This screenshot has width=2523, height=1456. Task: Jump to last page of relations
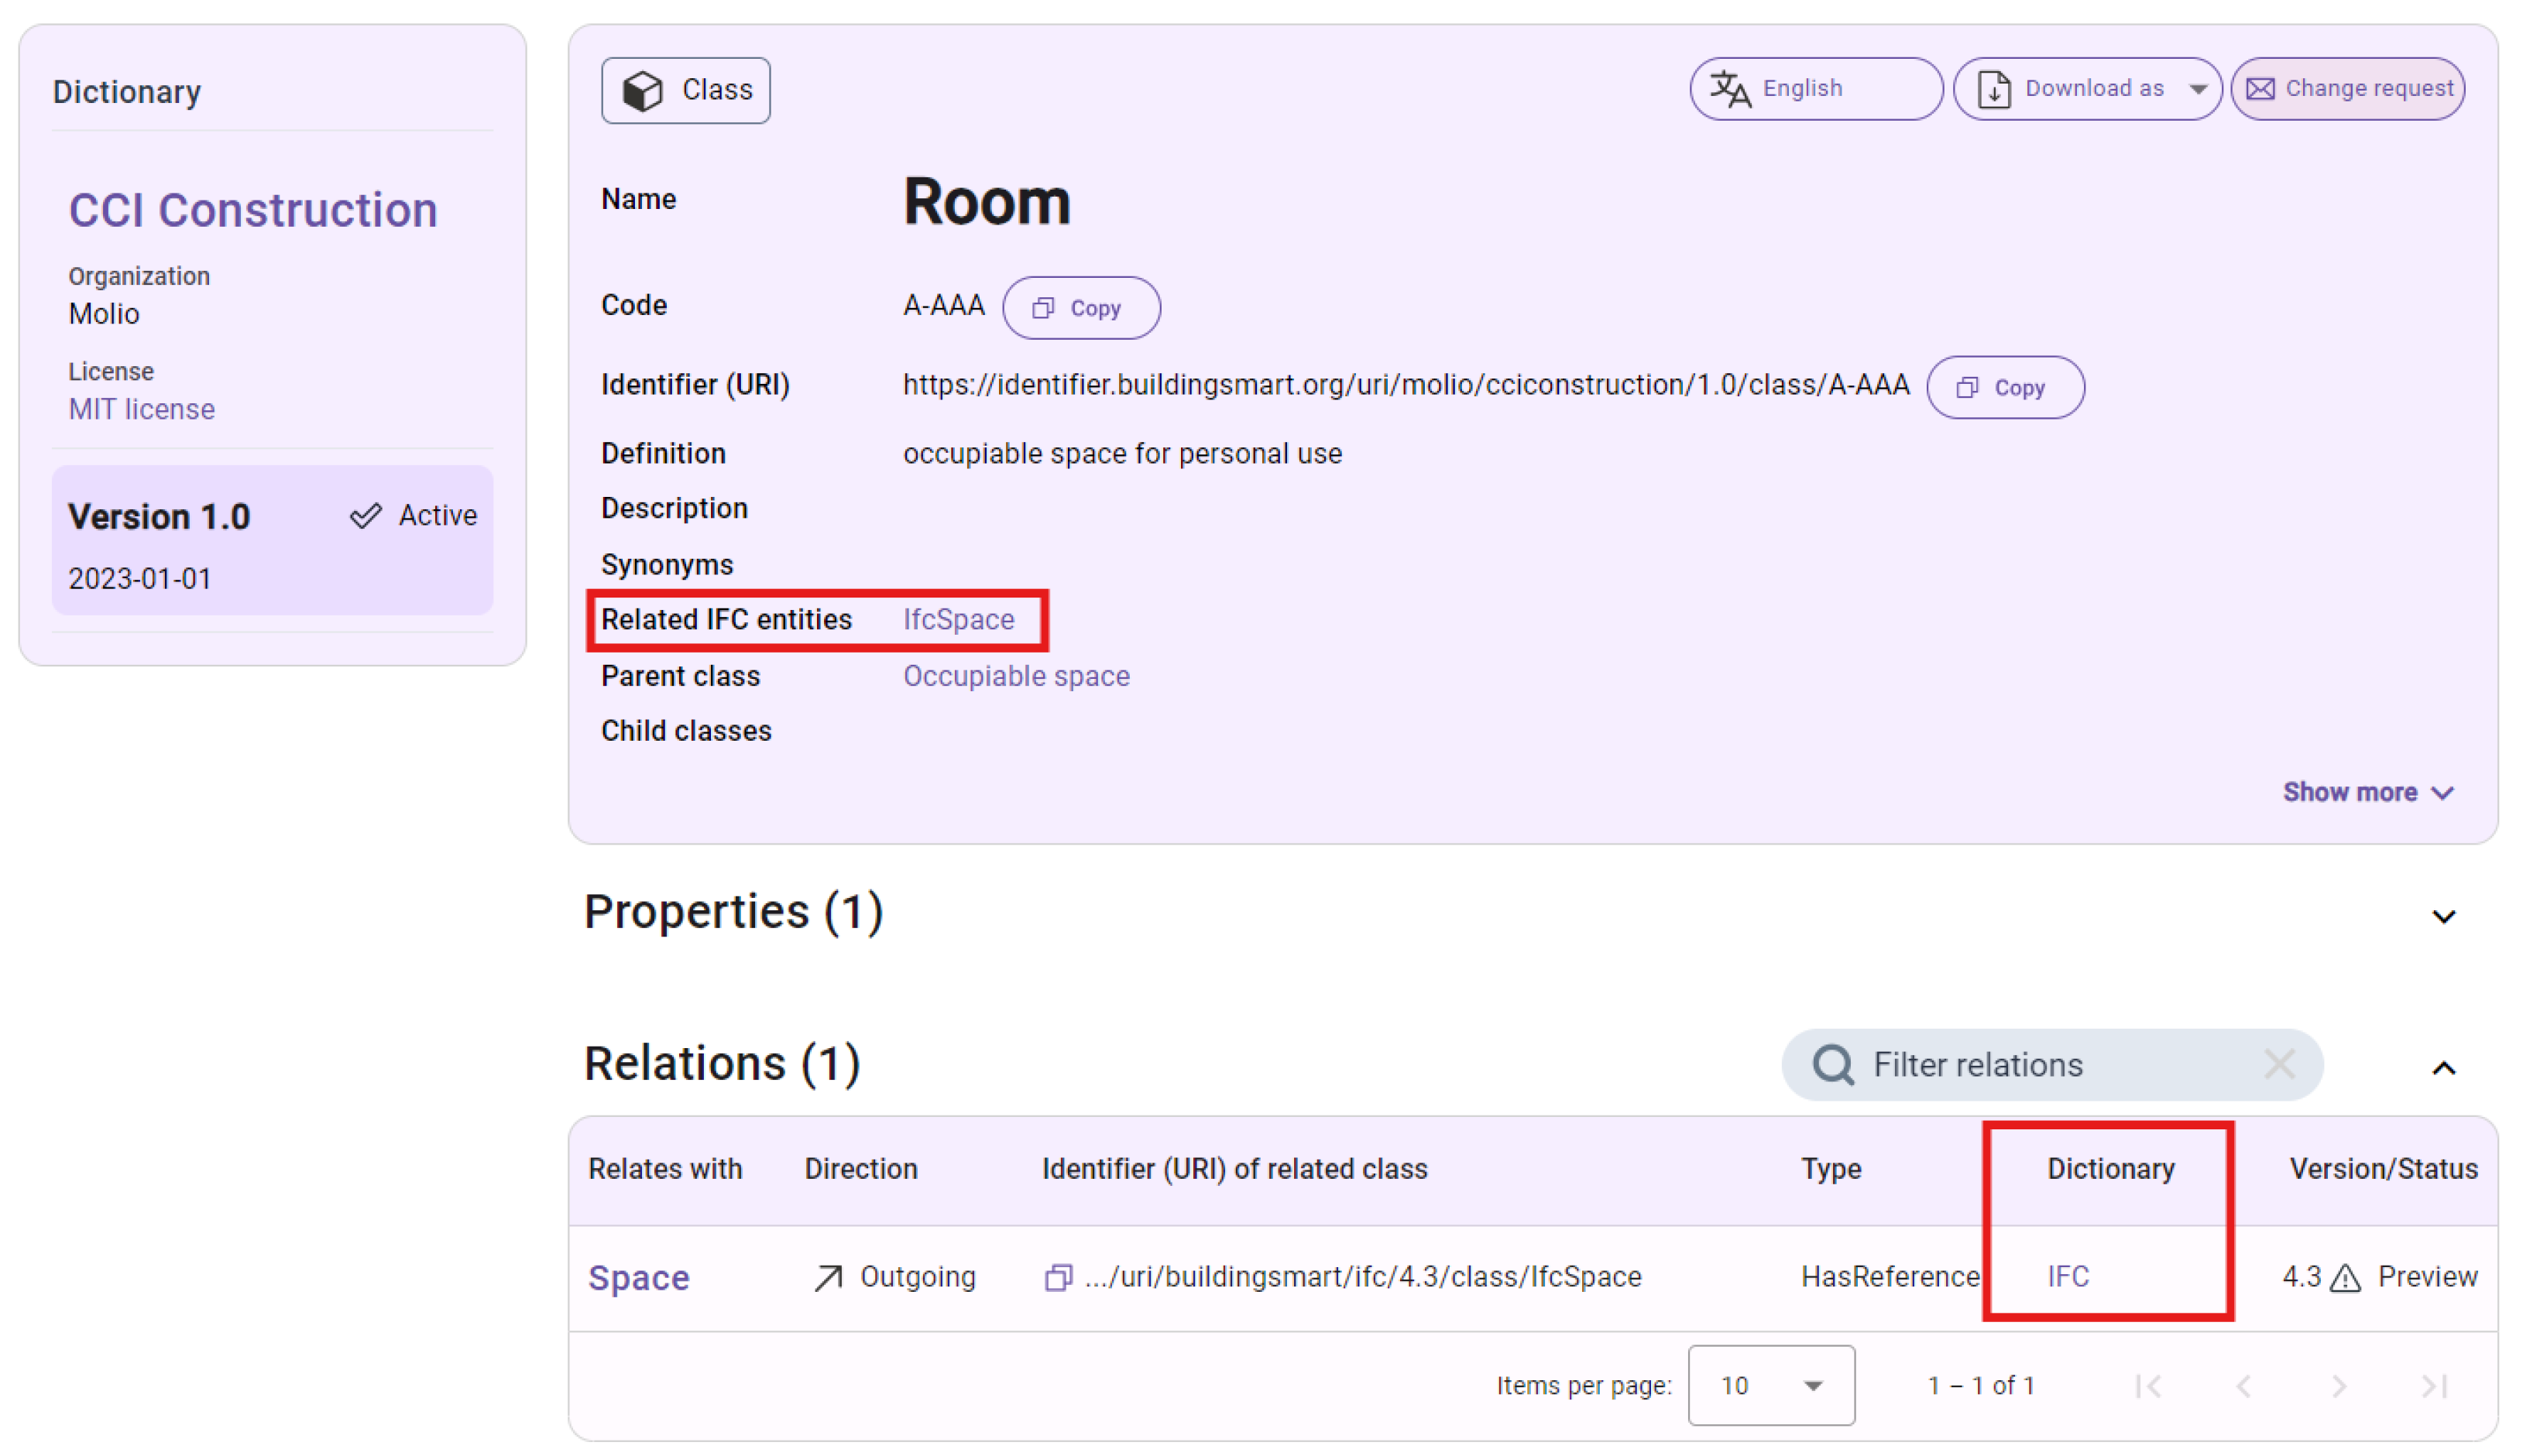pos(2434,1386)
